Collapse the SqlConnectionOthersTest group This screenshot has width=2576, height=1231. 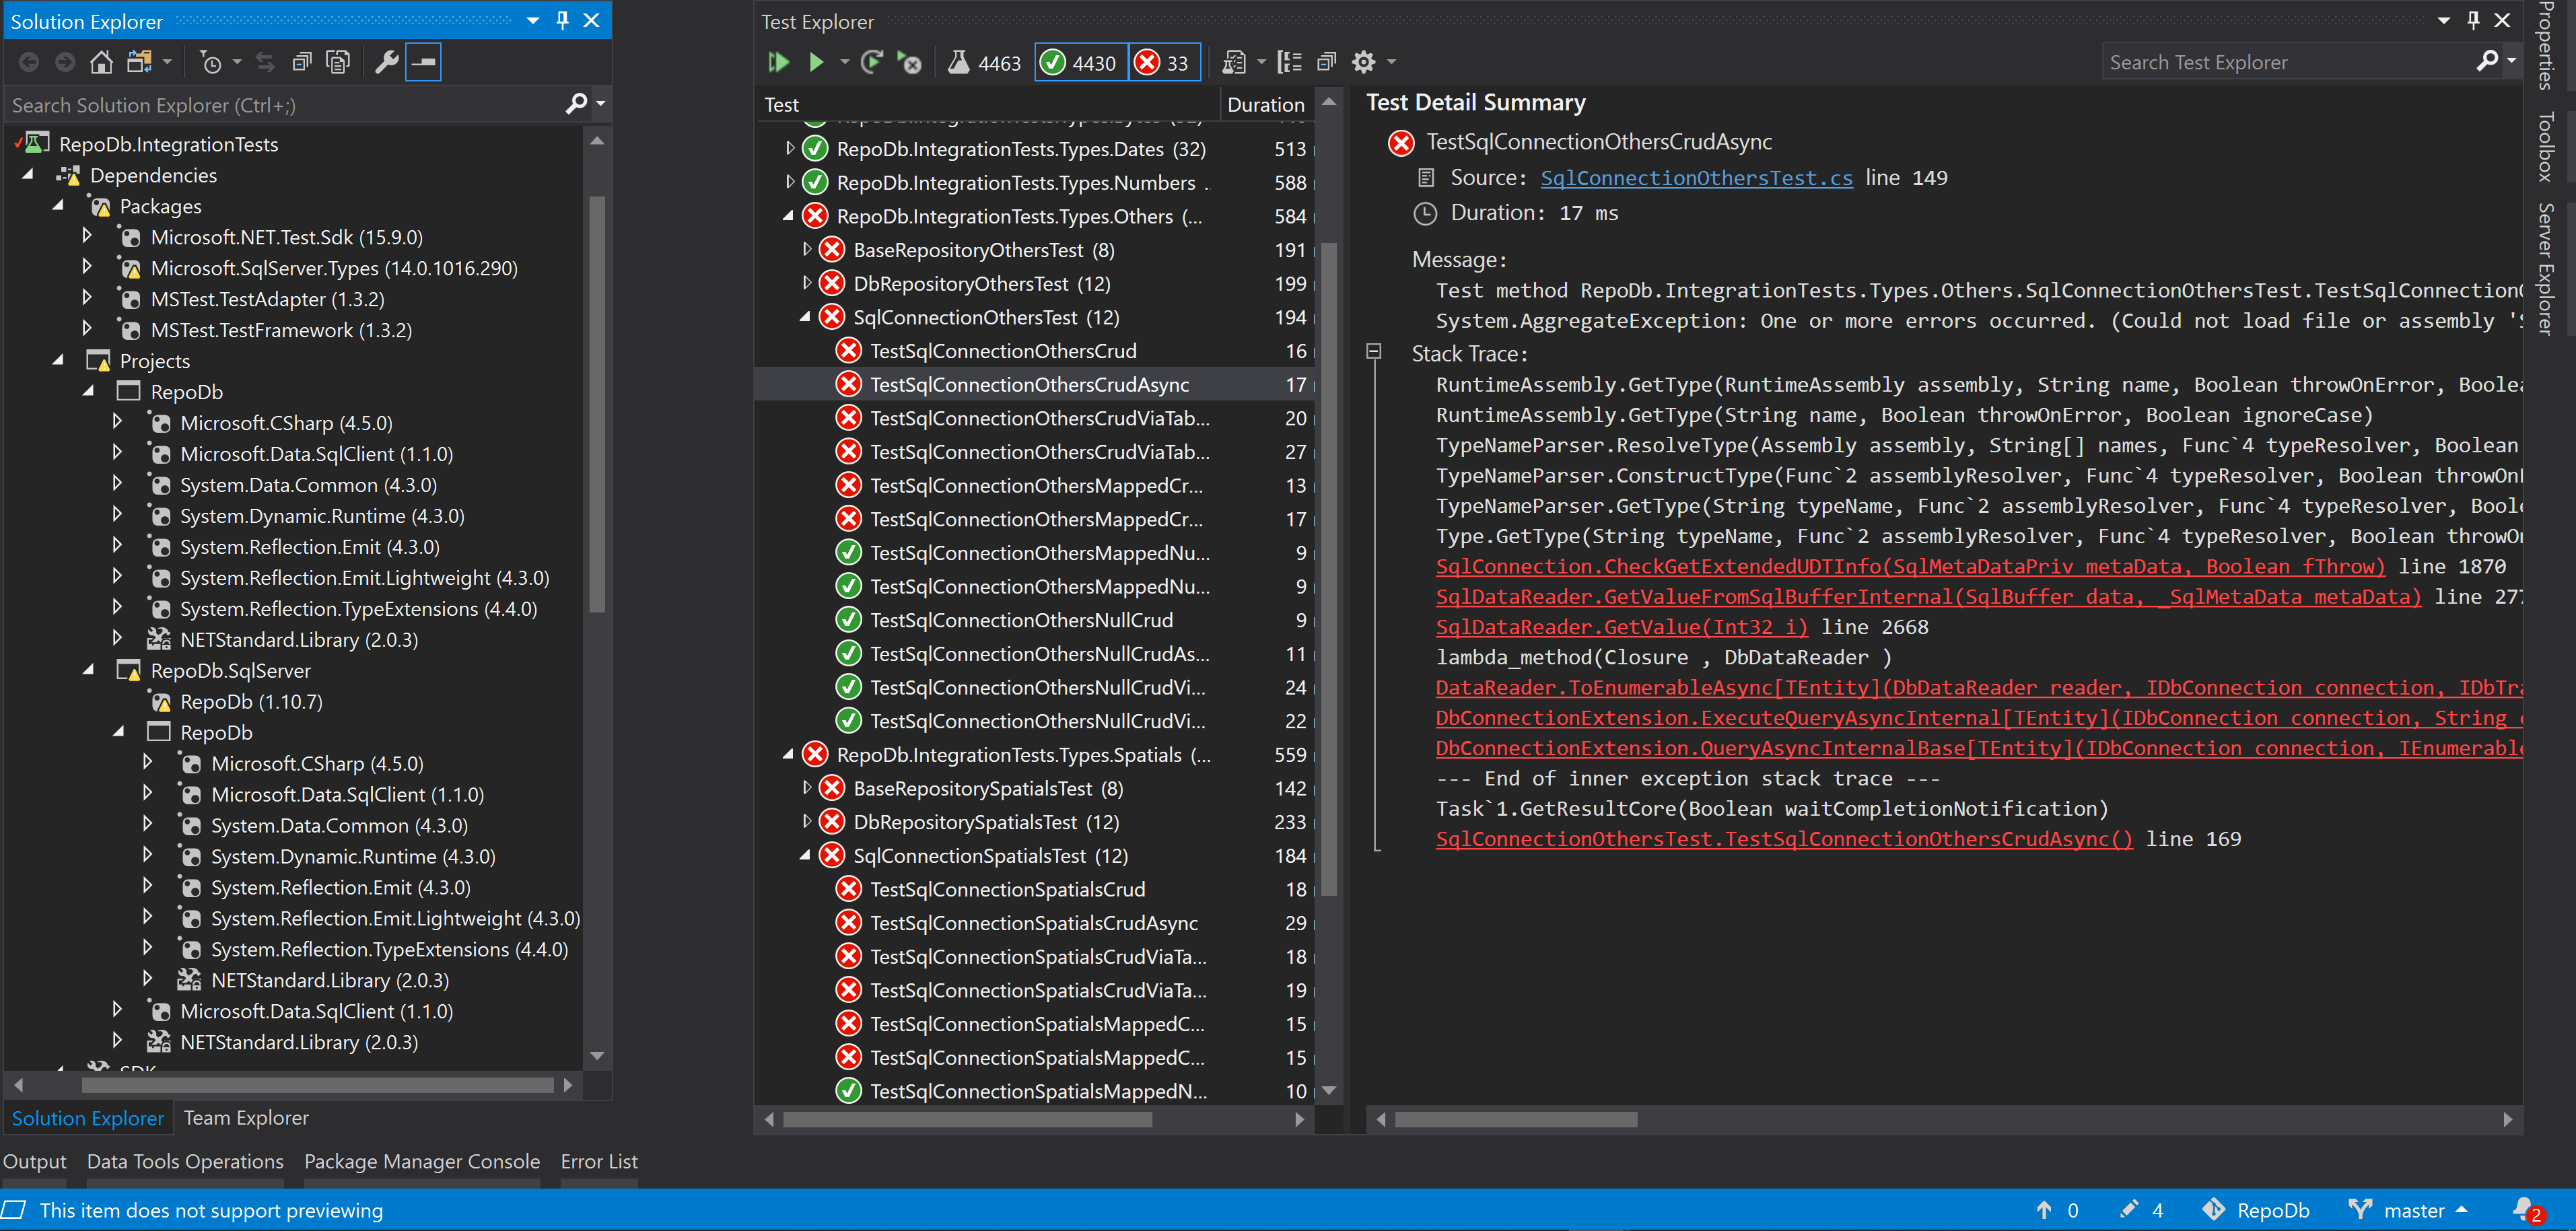(805, 317)
